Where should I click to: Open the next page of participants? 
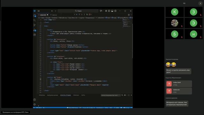coord(200,4)
